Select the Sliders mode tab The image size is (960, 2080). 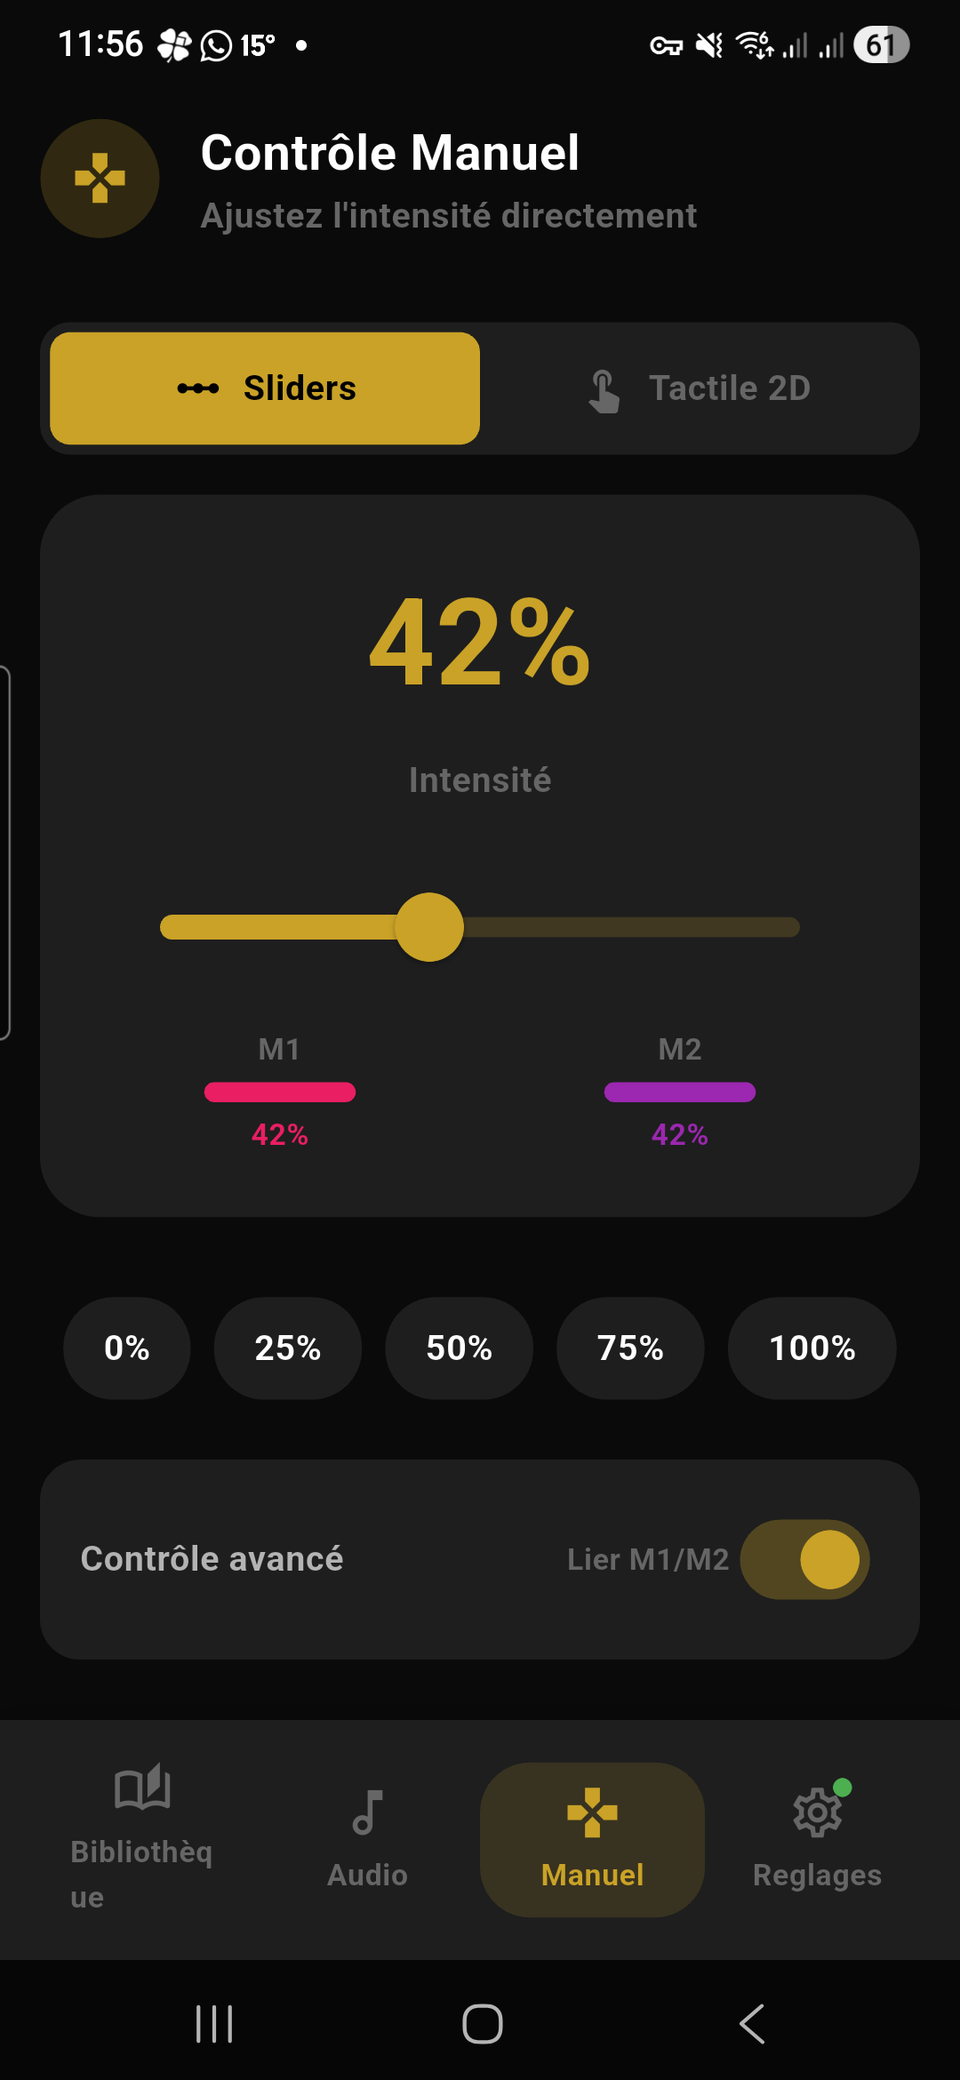click(265, 388)
